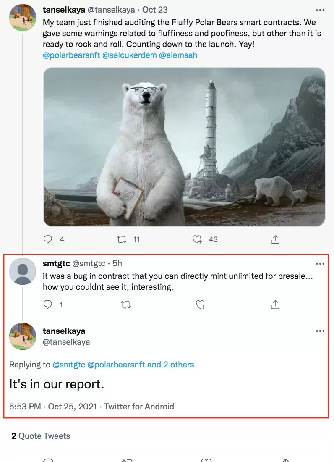Retweet the Oct 23 audit tweet
This screenshot has width=334, height=462.
[x=122, y=239]
